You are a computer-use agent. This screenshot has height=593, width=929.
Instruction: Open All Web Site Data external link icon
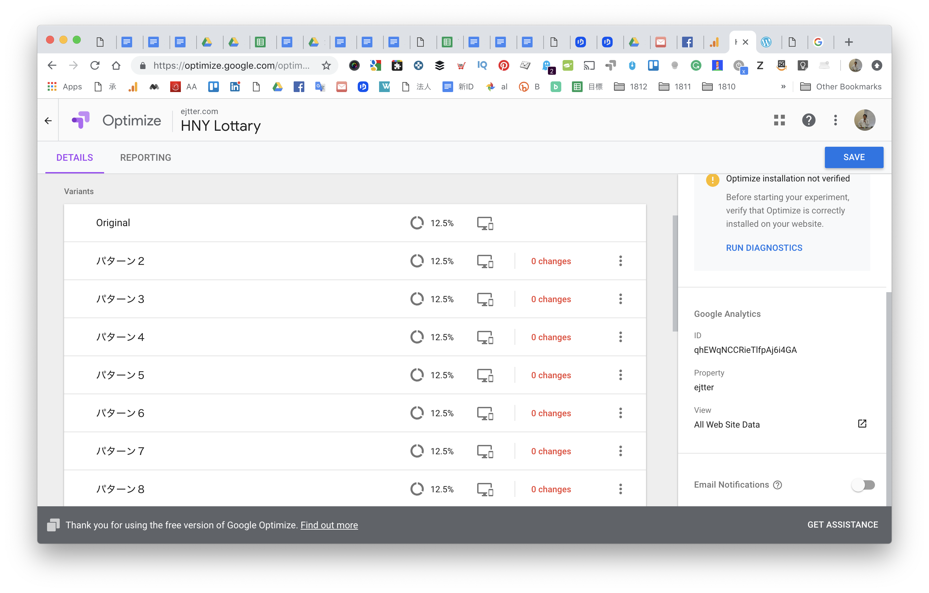tap(862, 424)
